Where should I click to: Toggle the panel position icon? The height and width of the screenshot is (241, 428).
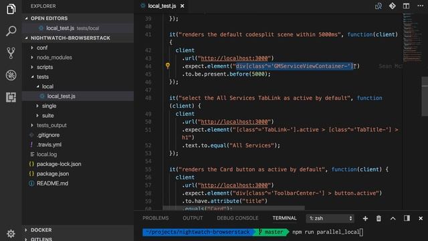pos(407,218)
